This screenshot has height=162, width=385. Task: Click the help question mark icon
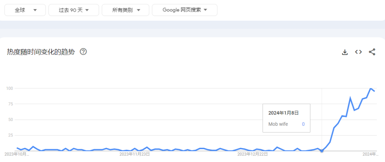coord(83,52)
